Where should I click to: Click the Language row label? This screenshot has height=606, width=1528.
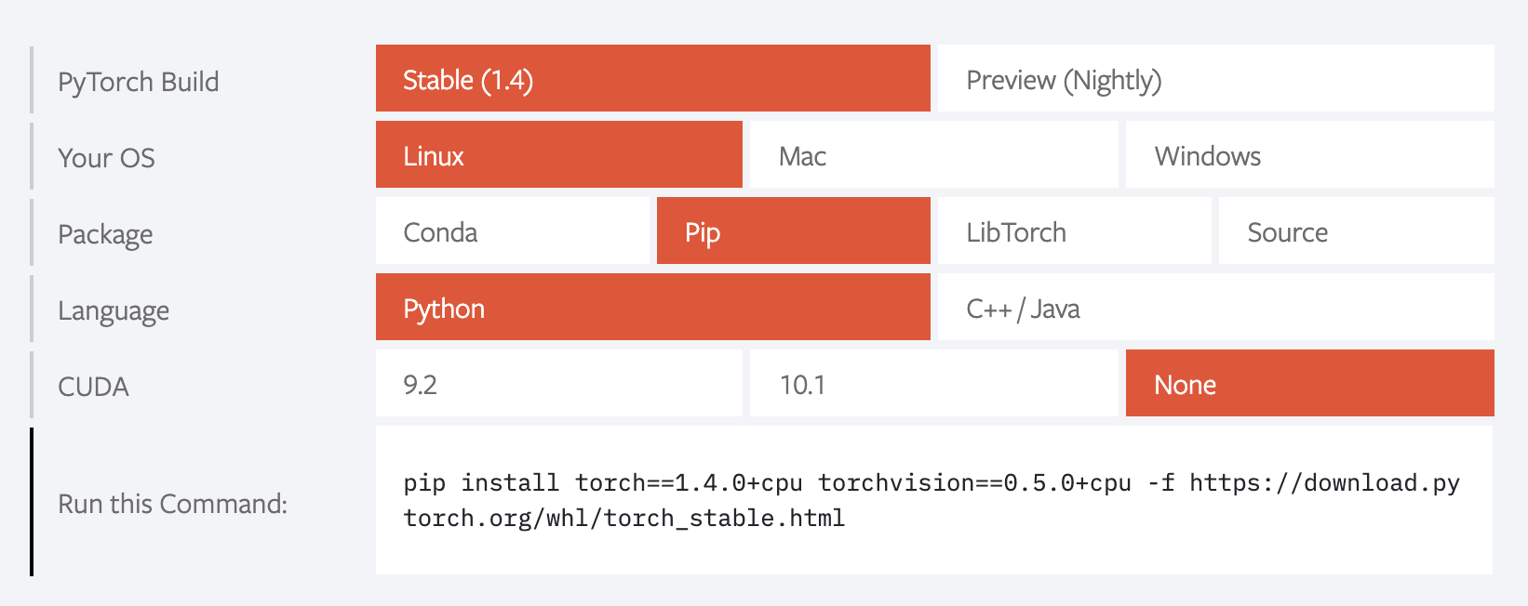point(114,310)
